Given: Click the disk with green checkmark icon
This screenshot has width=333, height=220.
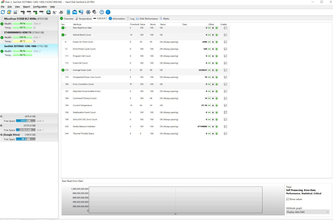Looking at the screenshot, I should [35, 12].
